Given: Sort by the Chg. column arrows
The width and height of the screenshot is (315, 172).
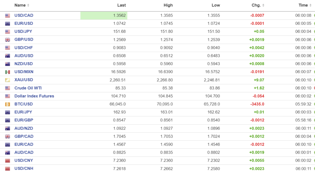Looking at the screenshot, I should click(263, 5).
